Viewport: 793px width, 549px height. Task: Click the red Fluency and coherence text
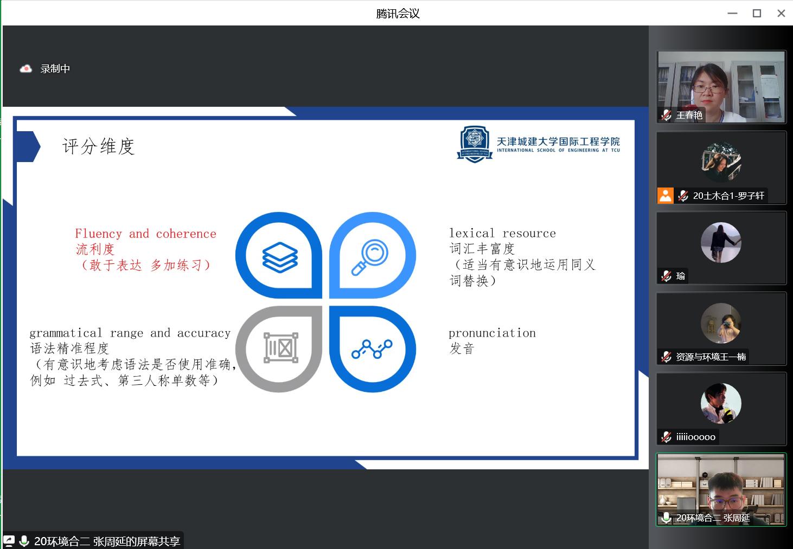click(145, 234)
